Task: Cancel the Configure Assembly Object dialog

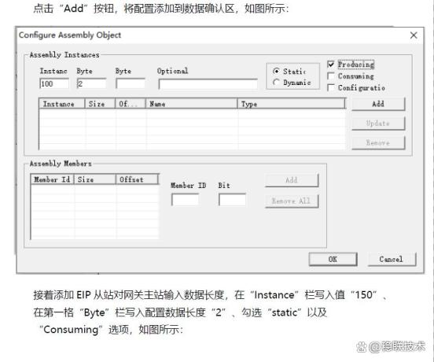Action: tap(392, 259)
